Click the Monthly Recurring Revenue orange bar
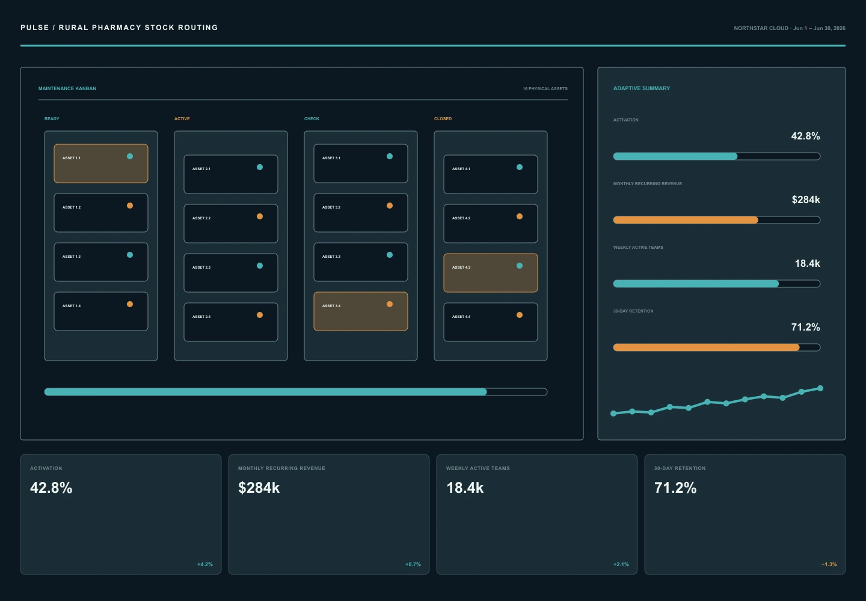 pos(686,220)
